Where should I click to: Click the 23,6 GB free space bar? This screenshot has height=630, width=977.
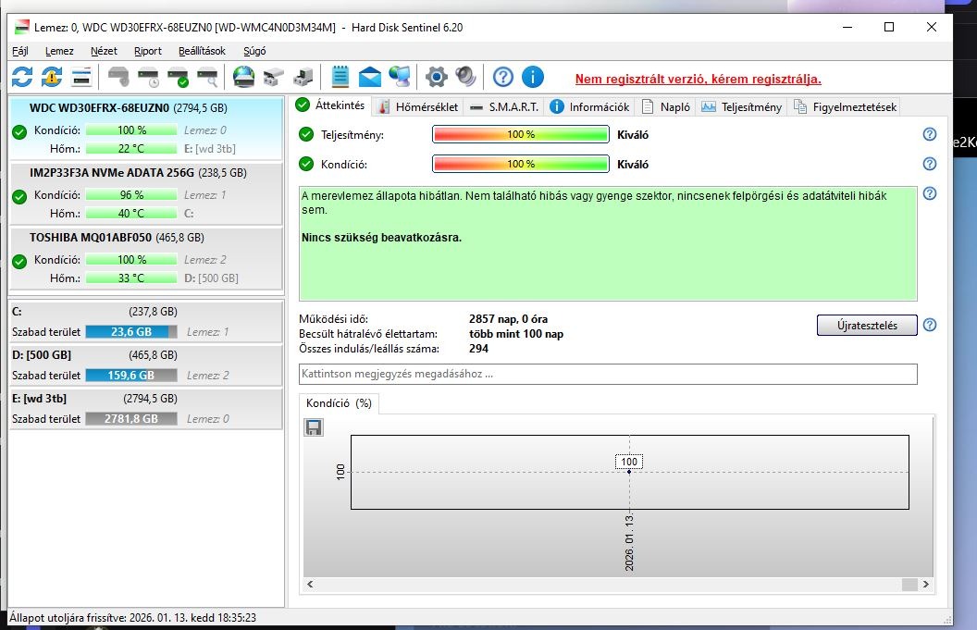pos(131,331)
